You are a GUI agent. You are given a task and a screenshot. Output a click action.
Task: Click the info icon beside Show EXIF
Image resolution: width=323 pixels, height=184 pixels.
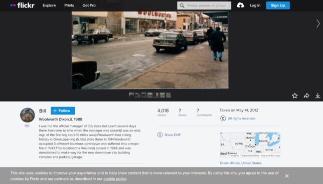pos(160,134)
